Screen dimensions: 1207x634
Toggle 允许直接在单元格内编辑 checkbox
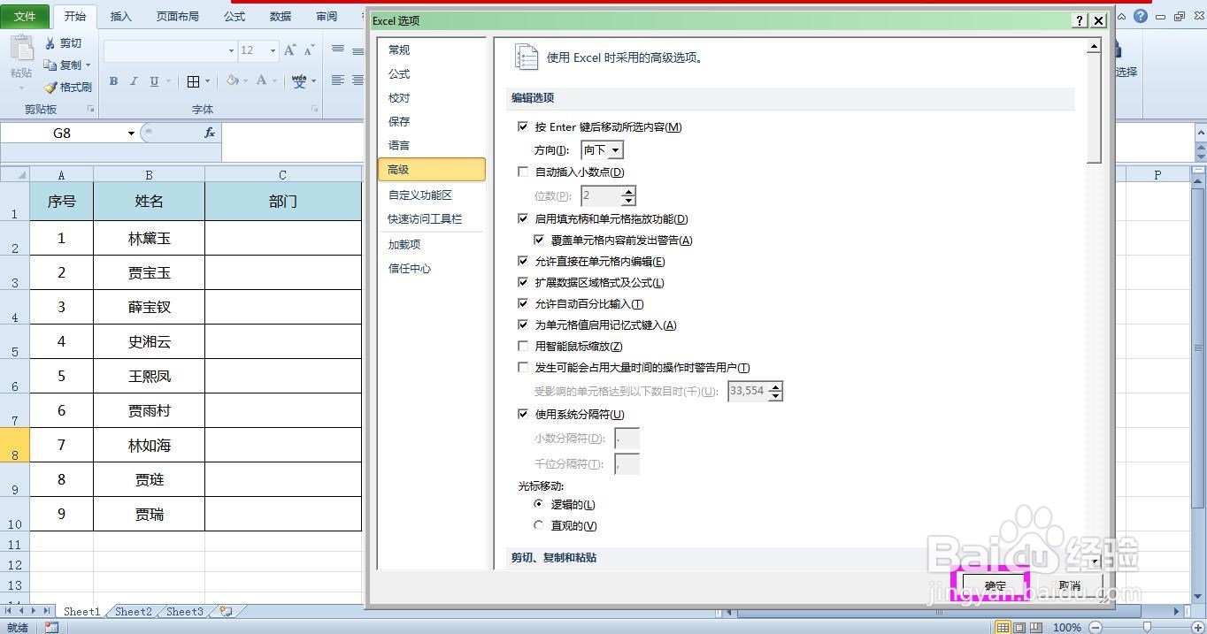point(523,262)
